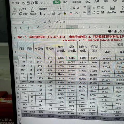Switch to the Page Layout (页面布局) tab
Image resolution: width=124 pixels, height=124 pixels.
pyautogui.click(x=76, y=2)
